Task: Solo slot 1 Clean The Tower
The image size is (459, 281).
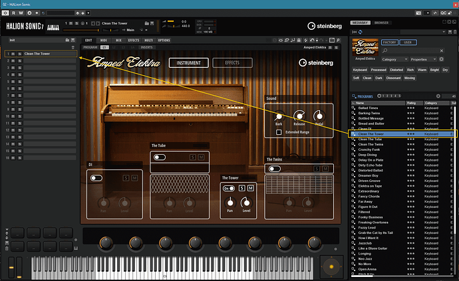Action: [19, 54]
